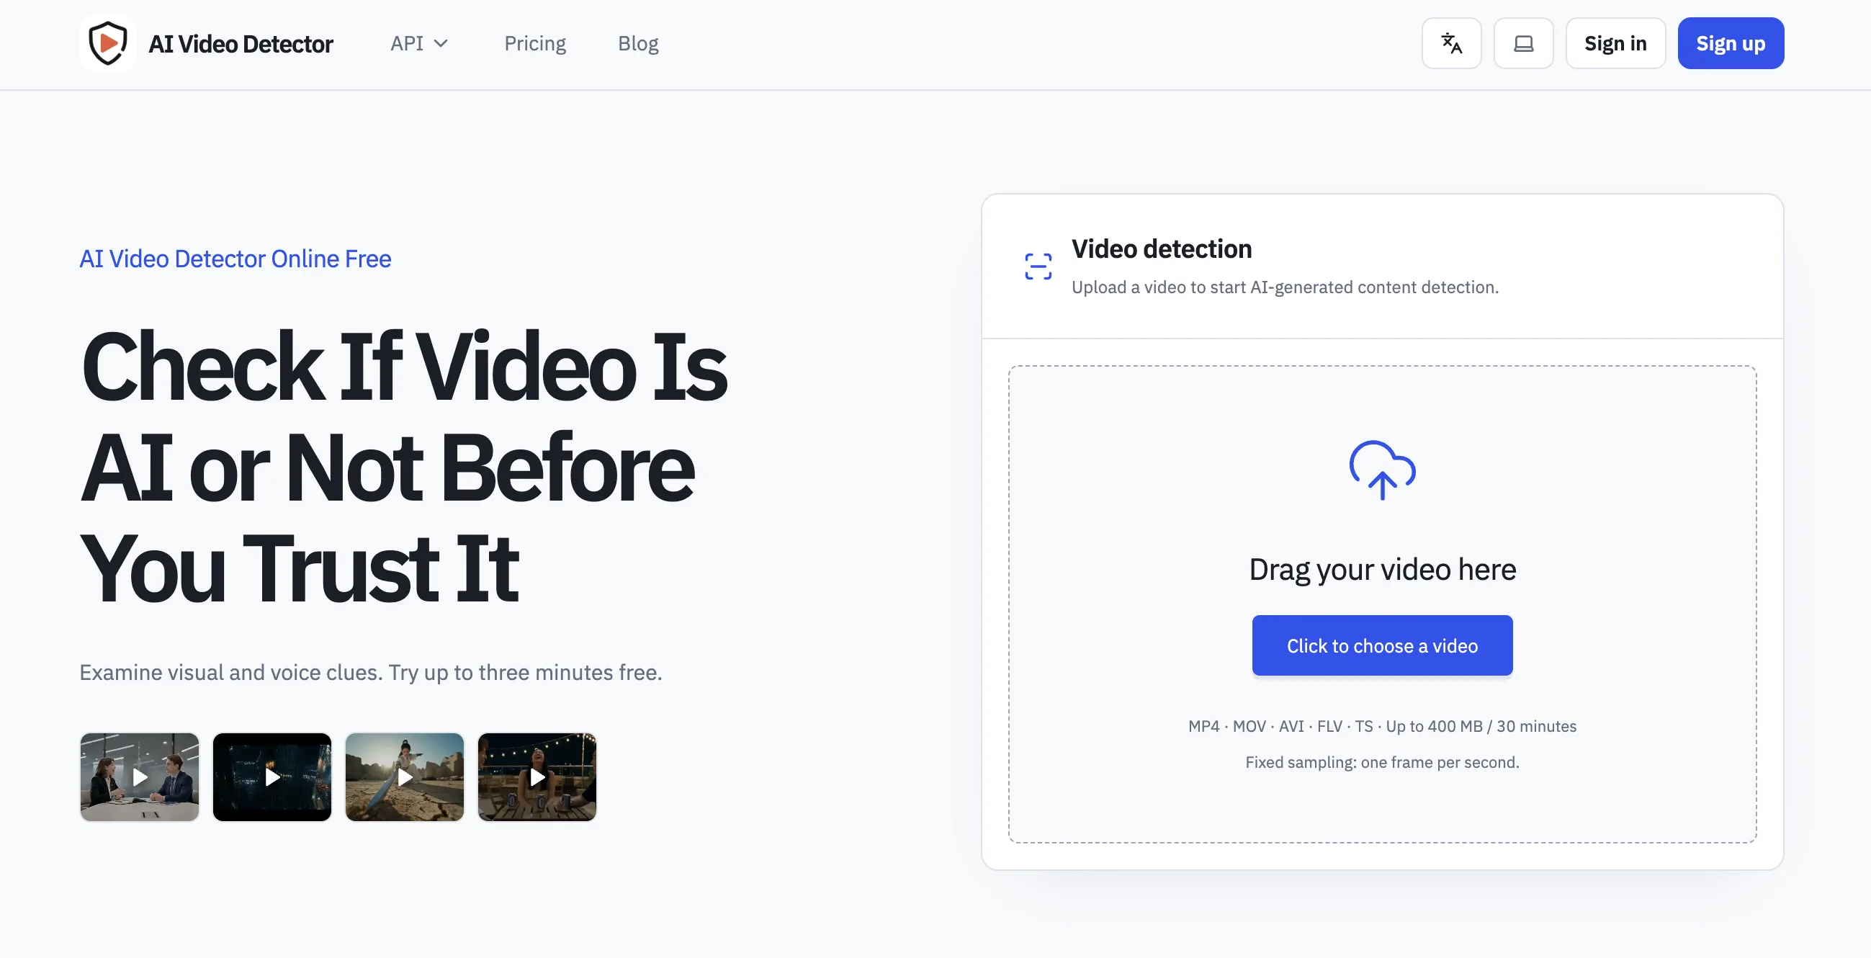Play the dark night city sample video
Image resolution: width=1871 pixels, height=958 pixels.
tap(272, 777)
